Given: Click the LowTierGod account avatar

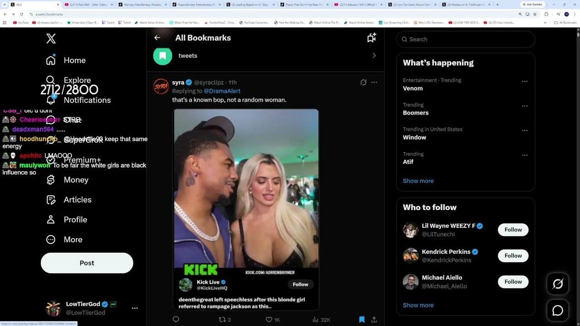Looking at the screenshot, I should point(53,308).
